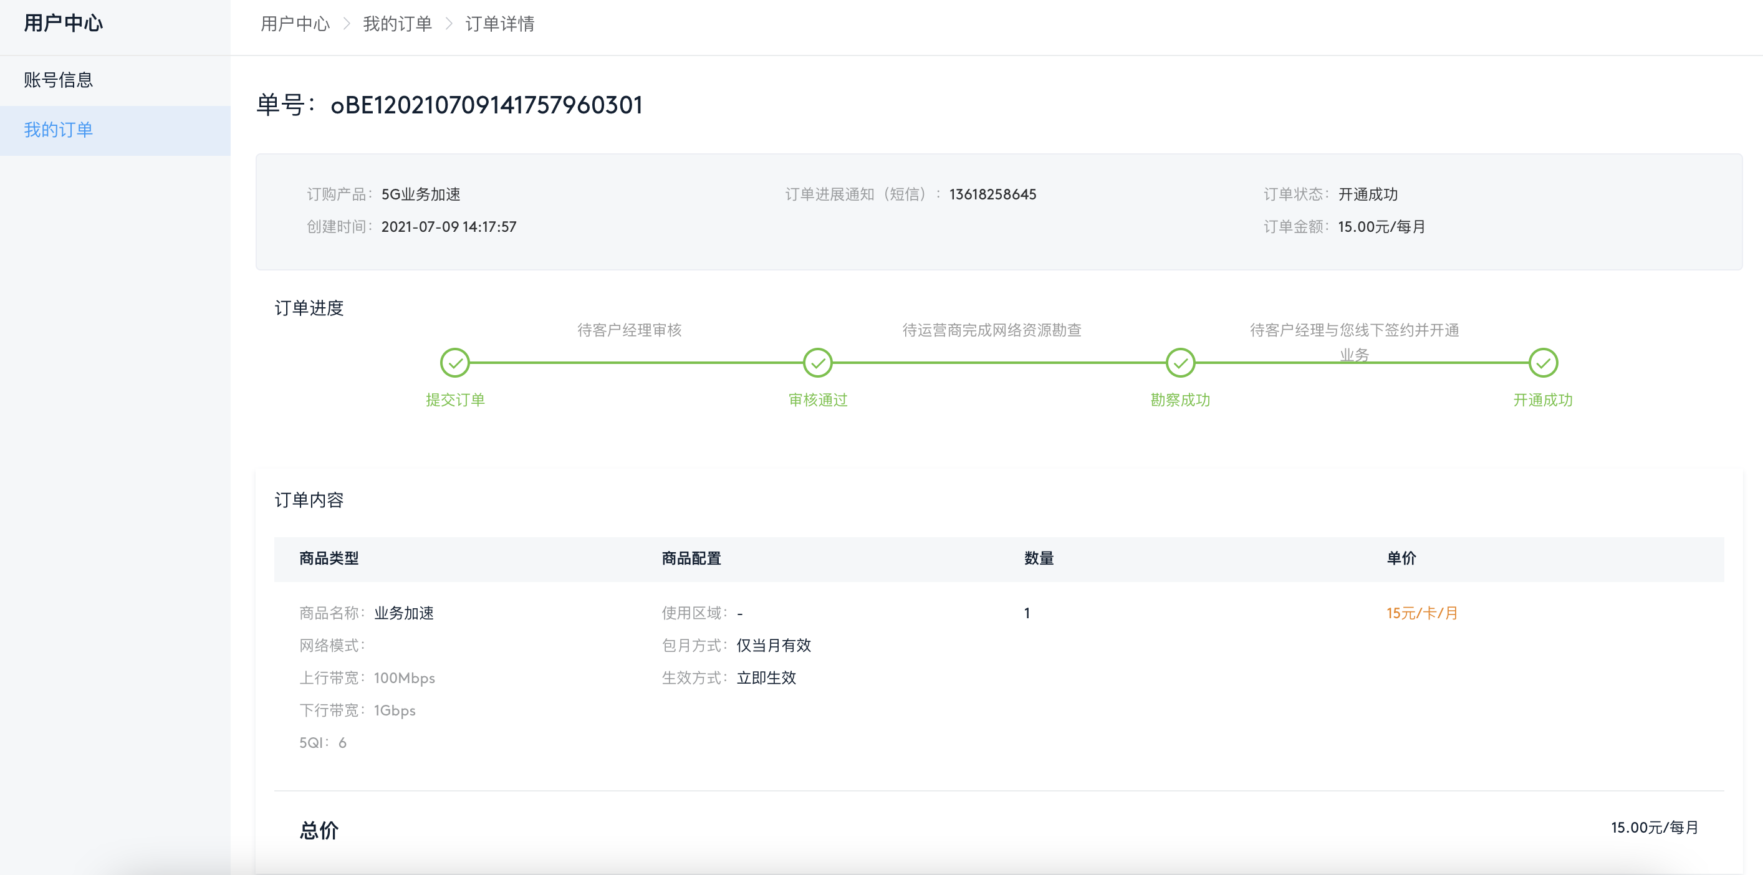Screen dimensions: 1763x875
Task: Click the 开通成功 step label
Action: 1542,399
